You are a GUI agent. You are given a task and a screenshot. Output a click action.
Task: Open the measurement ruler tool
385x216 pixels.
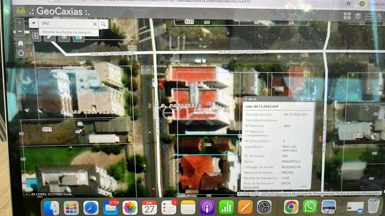tap(50, 37)
